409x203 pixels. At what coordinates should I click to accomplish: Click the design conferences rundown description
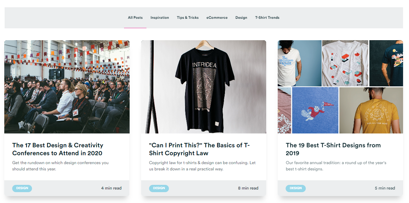(60, 166)
